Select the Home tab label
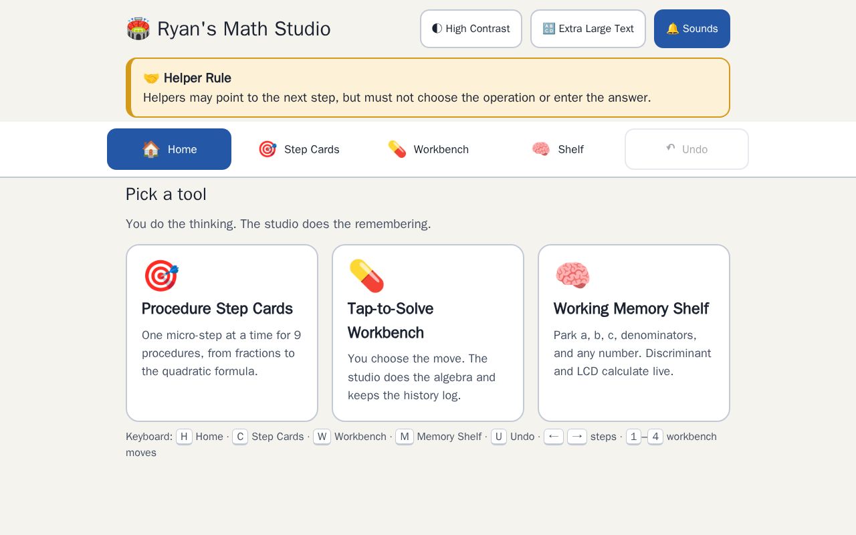 [183, 149]
